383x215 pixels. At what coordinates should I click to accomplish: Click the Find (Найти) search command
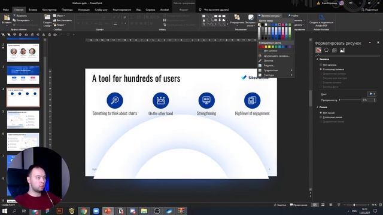pos(293,16)
